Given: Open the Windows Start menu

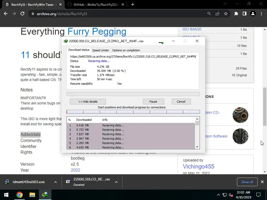Looking at the screenshot, I should click(x=6, y=195).
